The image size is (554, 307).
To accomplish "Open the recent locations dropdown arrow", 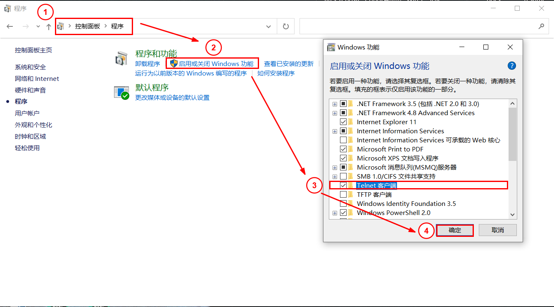I will coord(38,26).
